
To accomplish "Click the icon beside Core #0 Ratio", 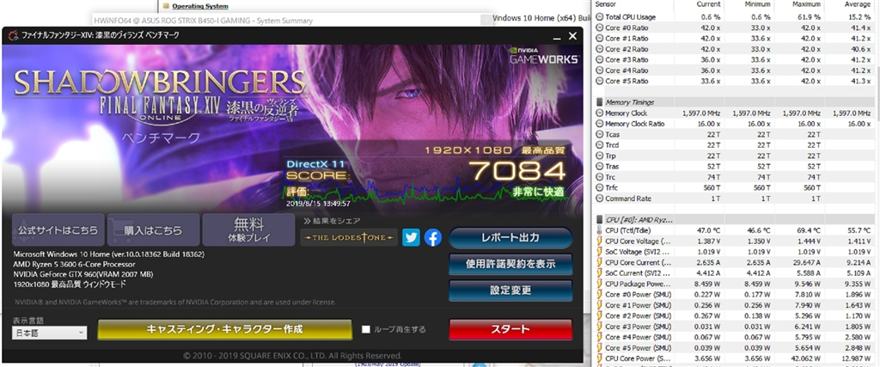I will (x=600, y=28).
